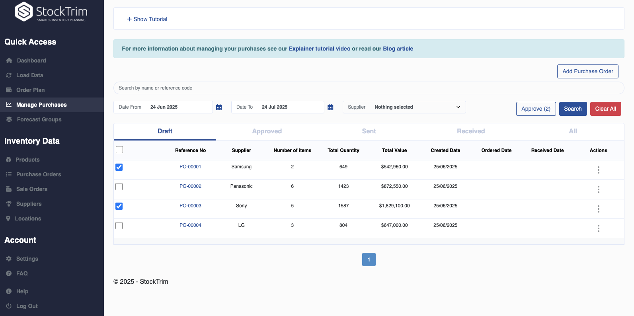Click the FAQ question mark icon

click(x=9, y=273)
